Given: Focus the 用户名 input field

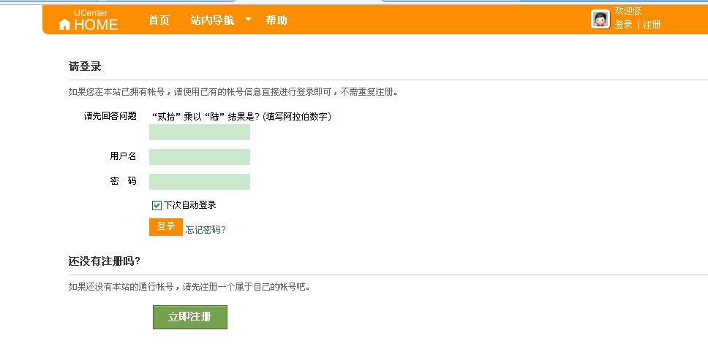Looking at the screenshot, I should pos(200,157).
